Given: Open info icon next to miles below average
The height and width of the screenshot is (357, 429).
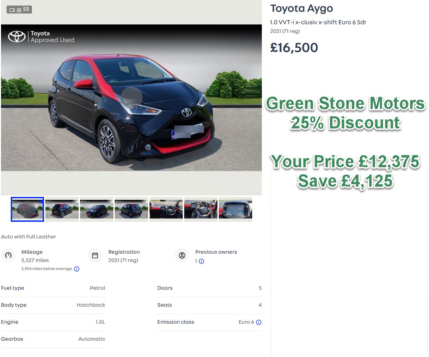Looking at the screenshot, I should [77, 269].
